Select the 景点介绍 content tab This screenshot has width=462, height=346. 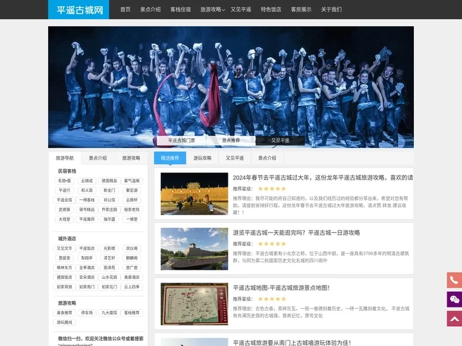click(x=267, y=158)
